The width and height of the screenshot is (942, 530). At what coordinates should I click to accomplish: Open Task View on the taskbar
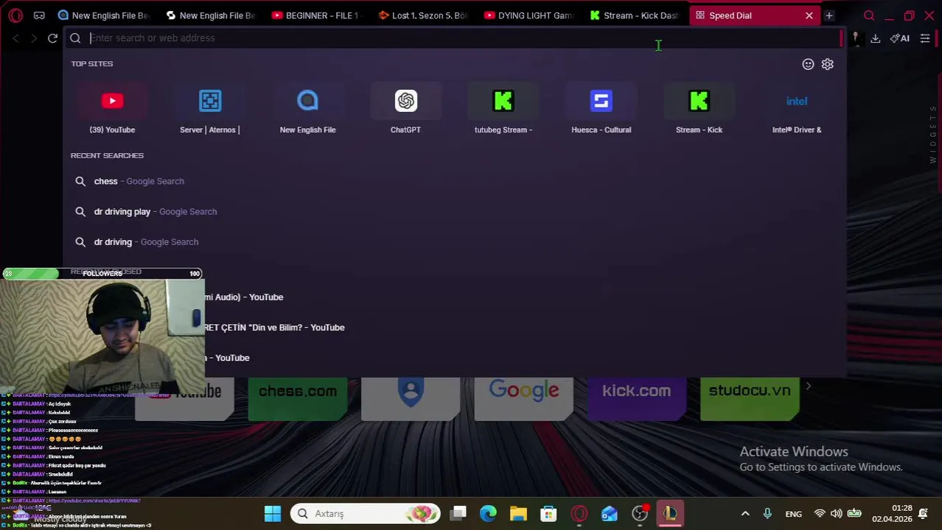[458, 514]
